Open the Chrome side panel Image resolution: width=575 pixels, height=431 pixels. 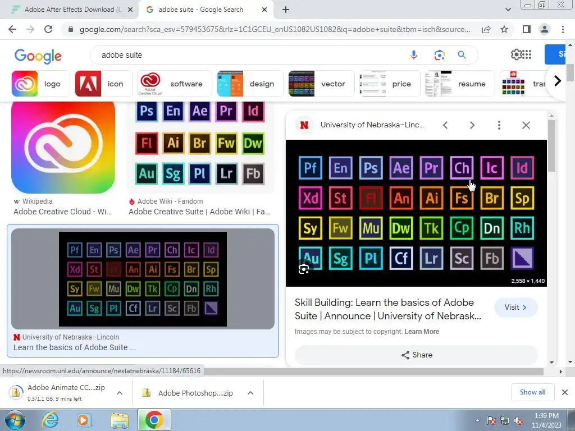[527, 29]
